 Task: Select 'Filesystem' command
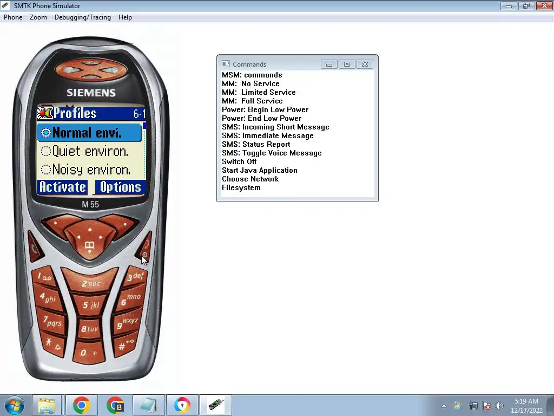point(241,187)
